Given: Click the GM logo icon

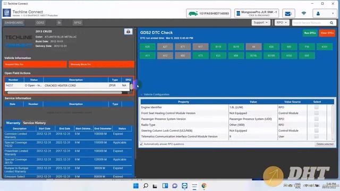Looking at the screenshot, I should tap(7, 13).
